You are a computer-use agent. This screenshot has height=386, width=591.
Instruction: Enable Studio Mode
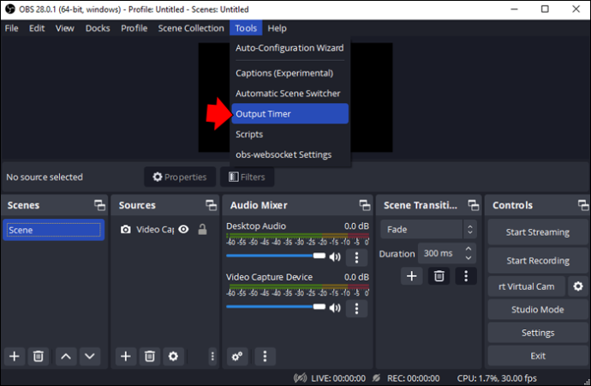tap(538, 310)
